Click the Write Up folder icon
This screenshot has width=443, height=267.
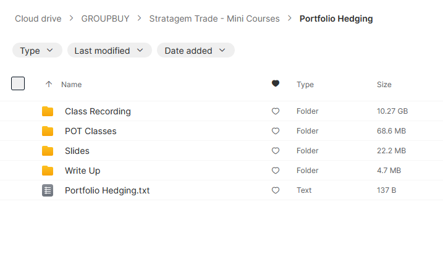pyautogui.click(x=48, y=171)
